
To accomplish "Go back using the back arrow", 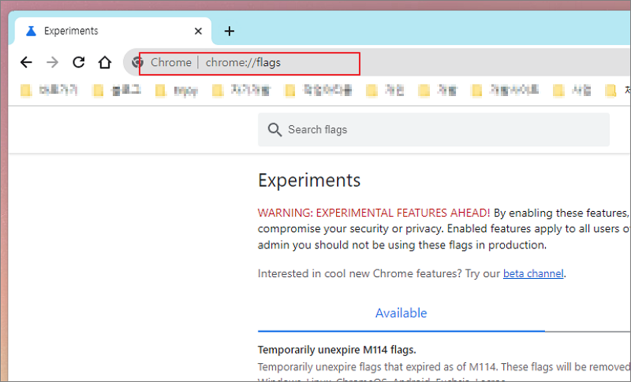I will tap(26, 62).
